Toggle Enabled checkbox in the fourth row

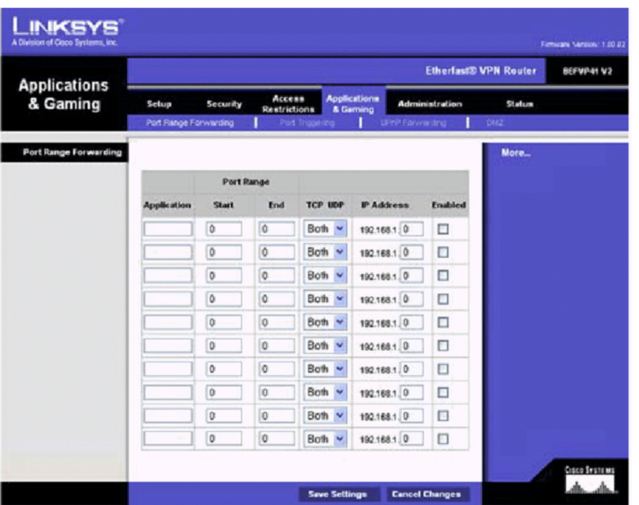coord(443,299)
